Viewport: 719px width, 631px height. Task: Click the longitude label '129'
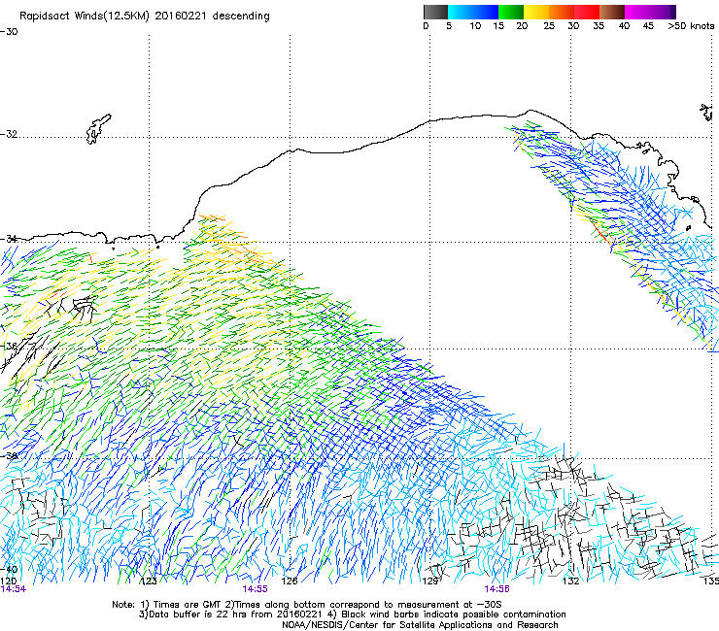point(430,581)
